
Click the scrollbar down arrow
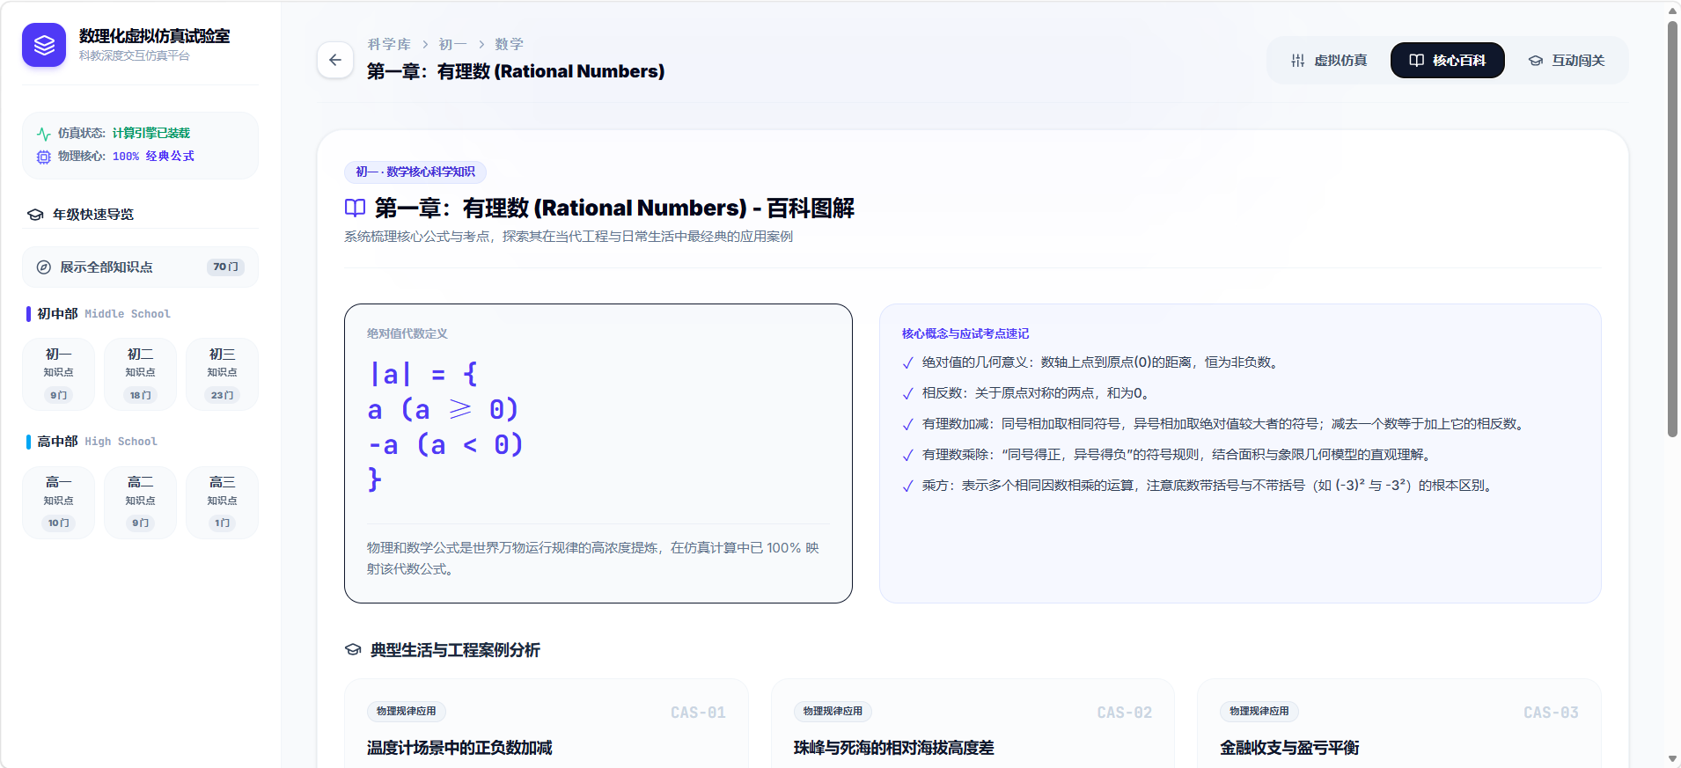coord(1672,758)
